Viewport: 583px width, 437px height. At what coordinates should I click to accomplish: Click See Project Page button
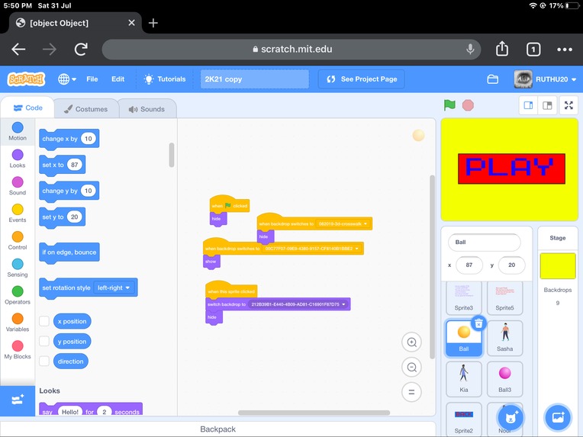(362, 79)
